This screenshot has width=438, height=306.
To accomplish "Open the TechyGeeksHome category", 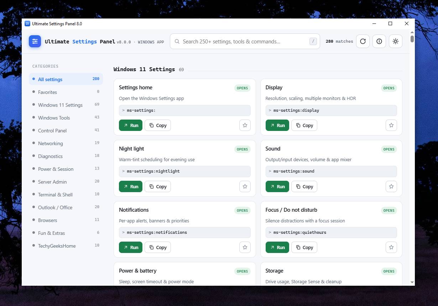I will coord(66,246).
